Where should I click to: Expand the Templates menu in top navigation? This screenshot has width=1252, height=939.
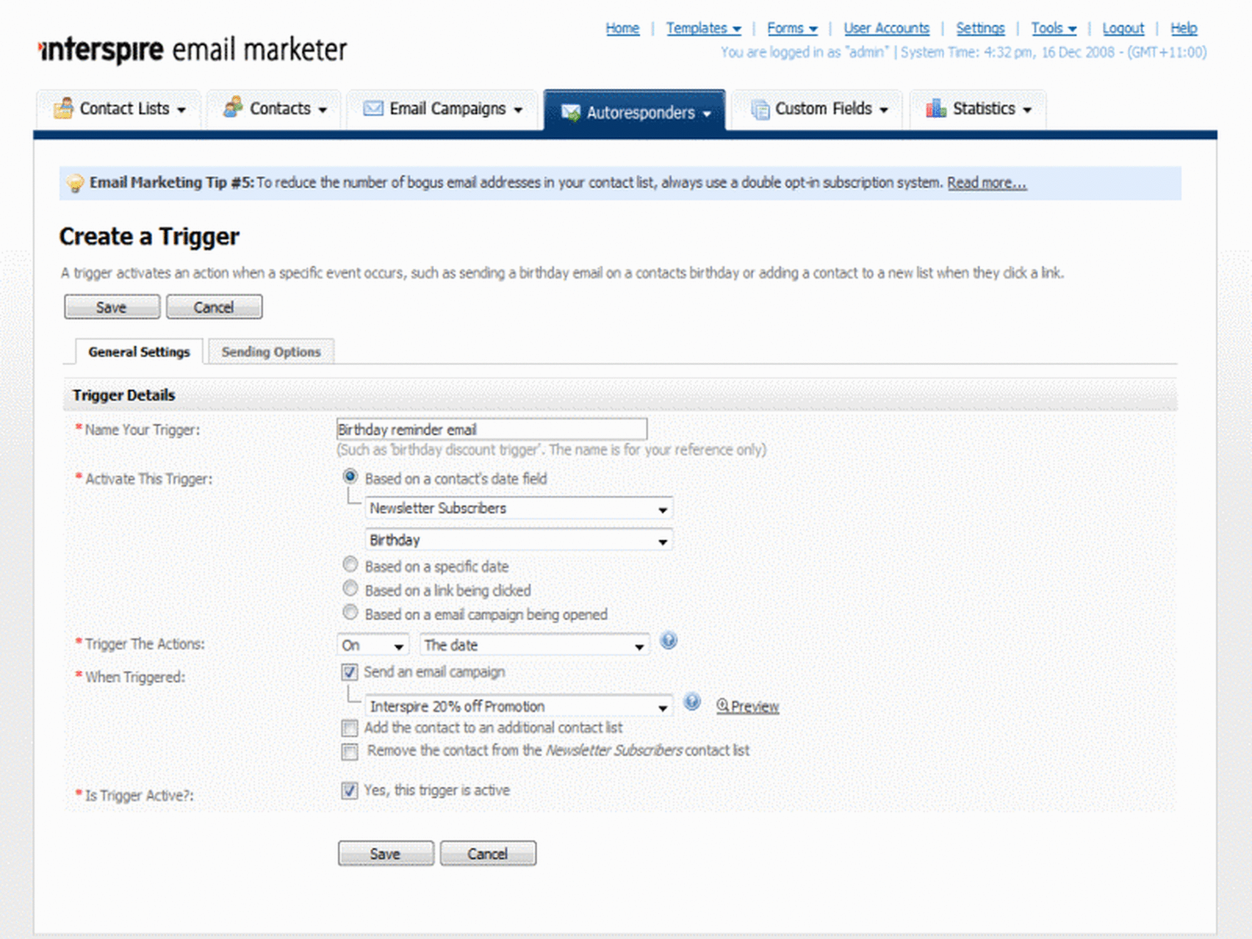coord(704,28)
